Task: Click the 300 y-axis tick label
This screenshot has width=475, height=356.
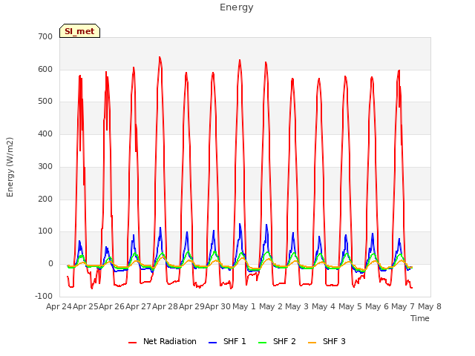Action: tap(45, 166)
